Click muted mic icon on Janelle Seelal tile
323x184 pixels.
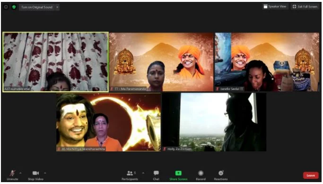[x=218, y=89]
